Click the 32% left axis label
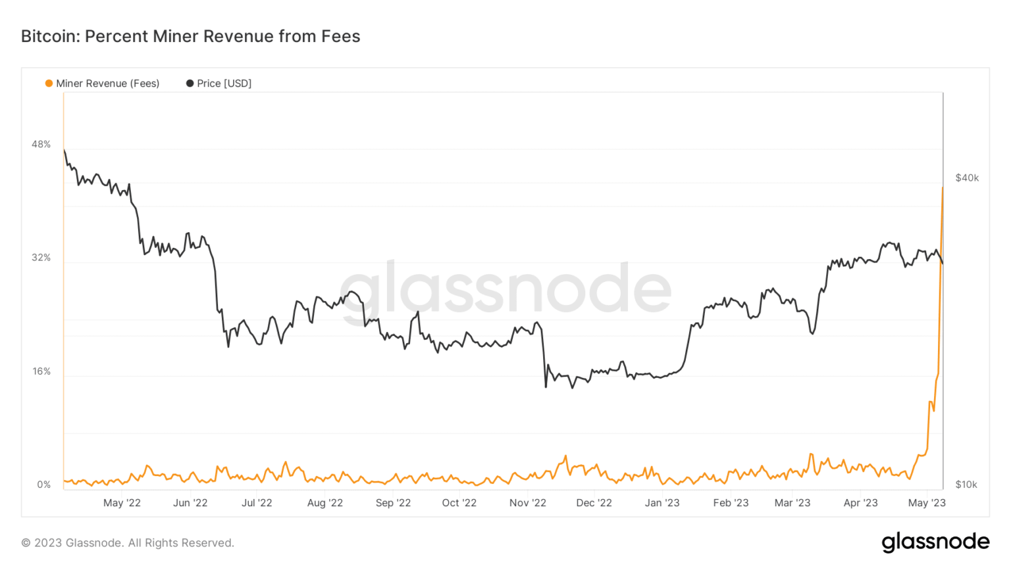 (41, 258)
